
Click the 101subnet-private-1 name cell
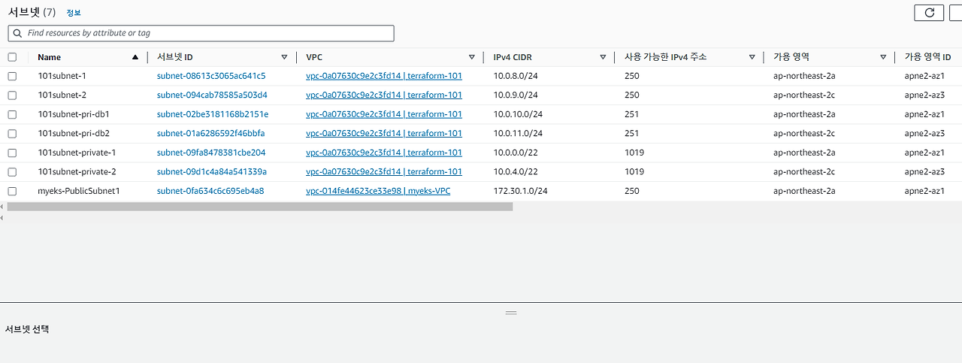(x=77, y=153)
